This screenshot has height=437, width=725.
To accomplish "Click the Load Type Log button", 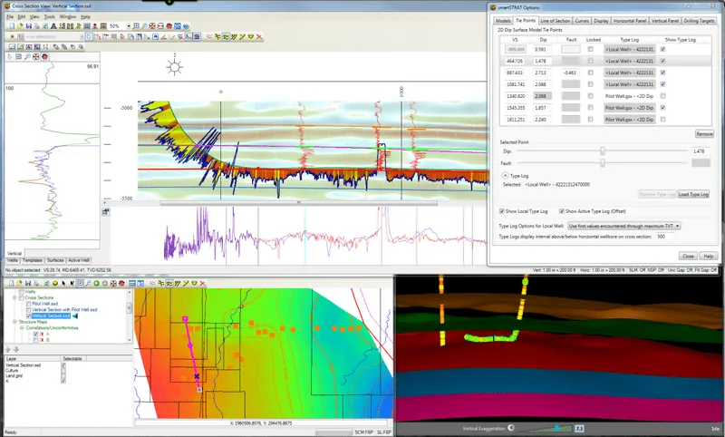I will (693, 194).
